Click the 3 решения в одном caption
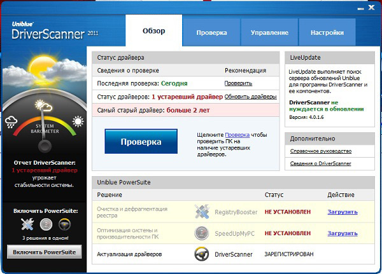The image size is (382, 274). click(x=45, y=238)
